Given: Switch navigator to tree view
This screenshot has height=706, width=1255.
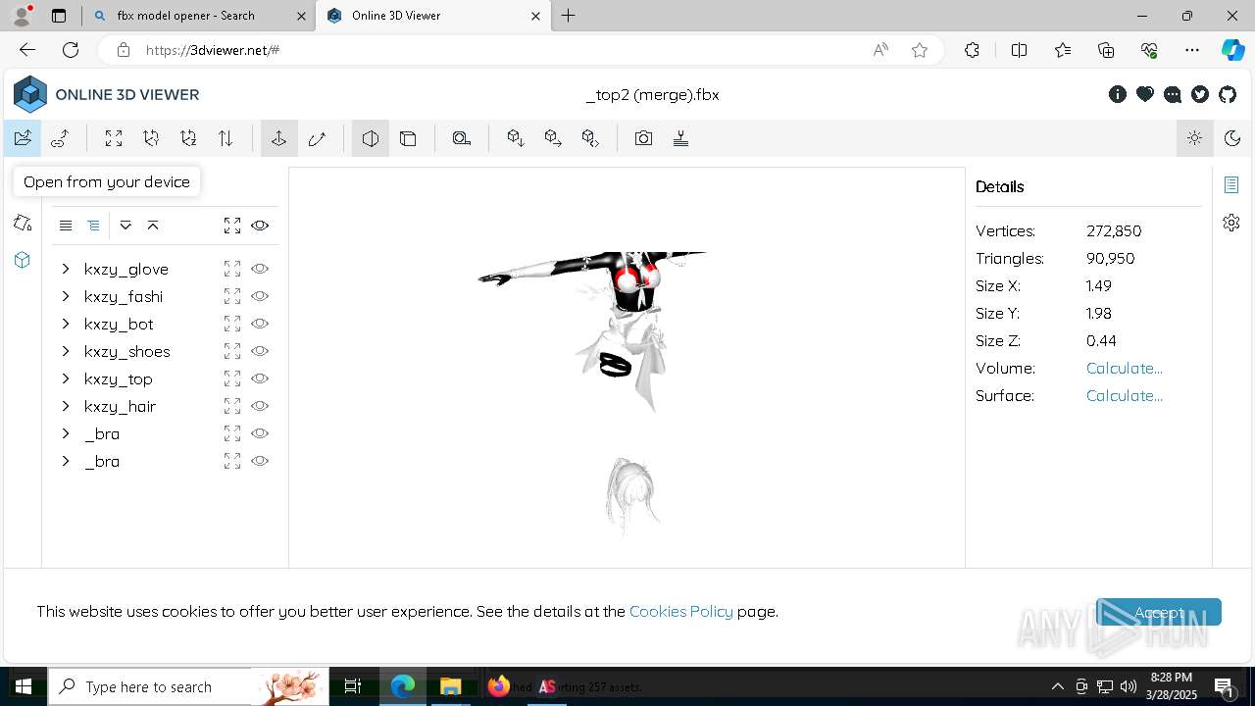Looking at the screenshot, I should click(x=93, y=226).
